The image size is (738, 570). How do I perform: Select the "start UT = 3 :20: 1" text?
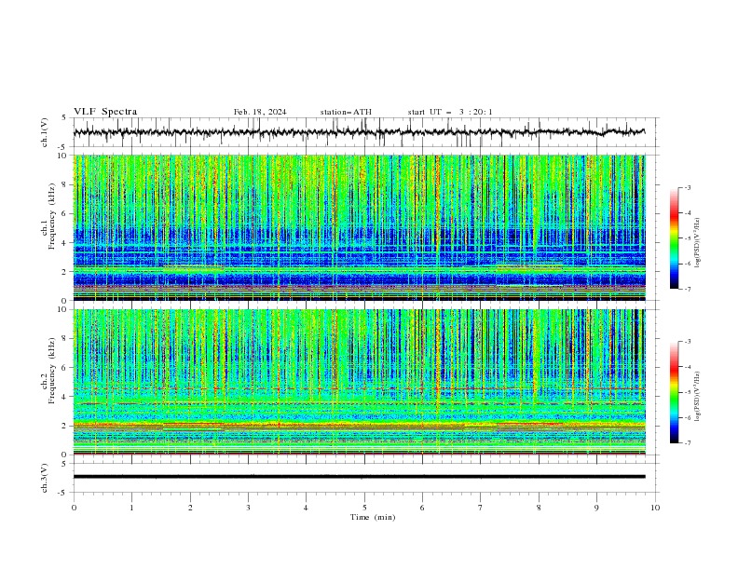(450, 112)
